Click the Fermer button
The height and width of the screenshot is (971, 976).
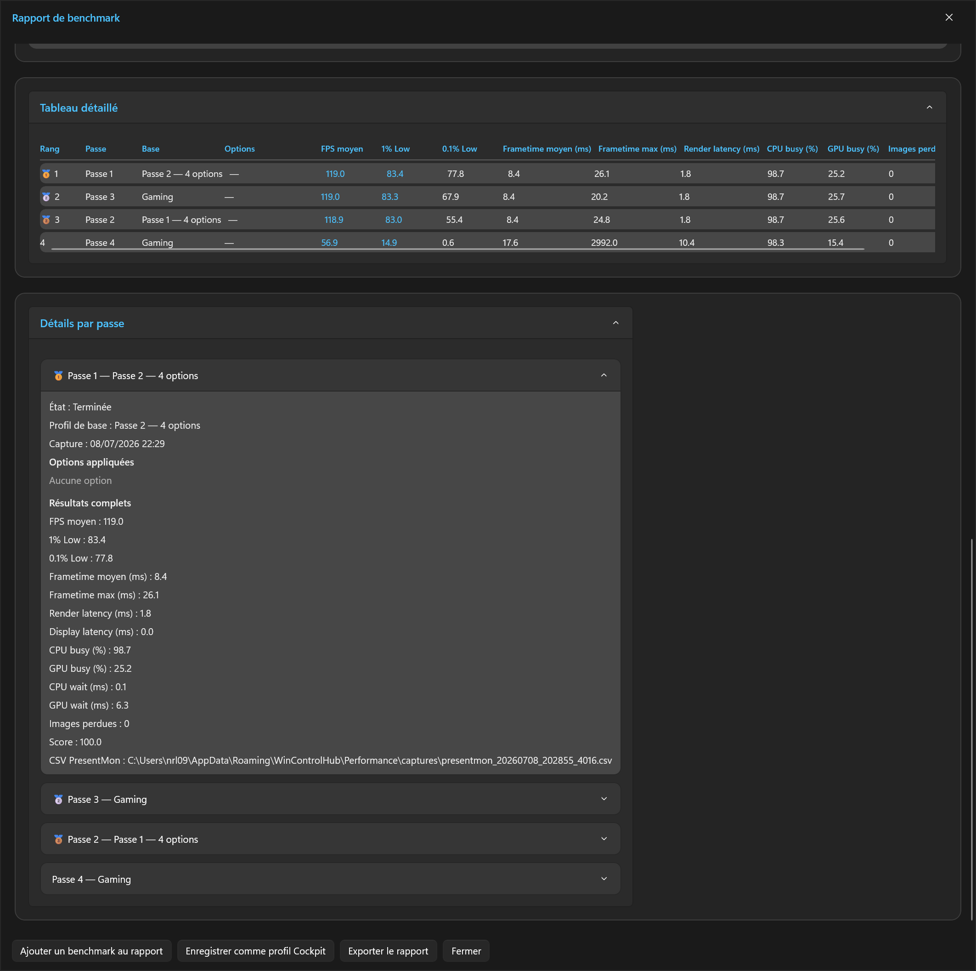(466, 951)
